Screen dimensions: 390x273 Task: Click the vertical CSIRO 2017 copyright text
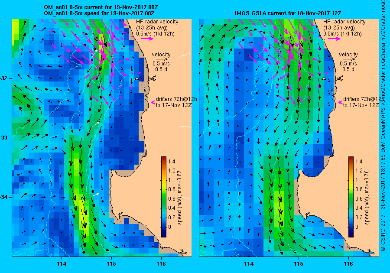[x=383, y=233]
